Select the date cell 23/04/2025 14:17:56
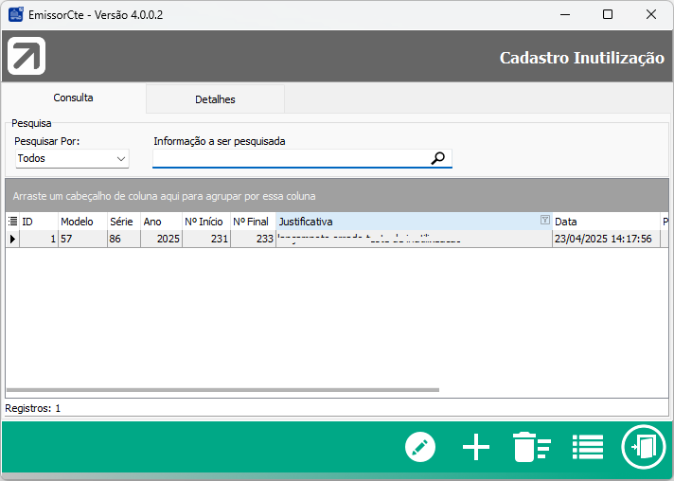This screenshot has height=481, width=674. click(603, 240)
